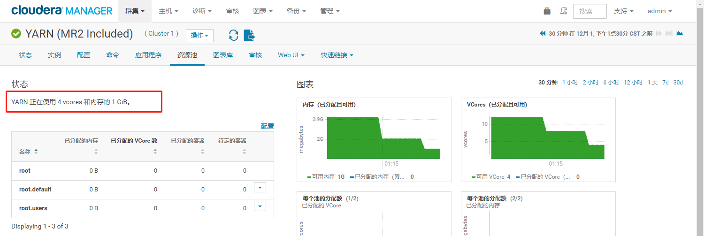This screenshot has width=704, height=236.
Task: Show the time-range chart icon
Action: point(679,34)
